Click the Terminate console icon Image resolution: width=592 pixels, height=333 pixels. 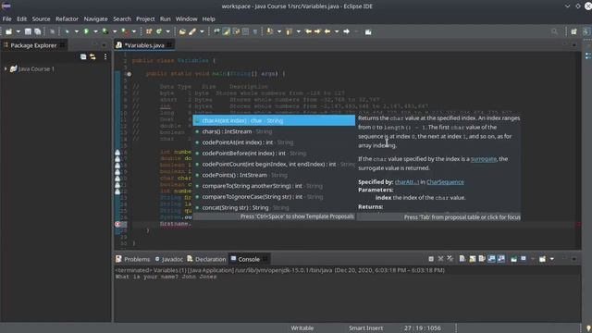[x=431, y=259]
